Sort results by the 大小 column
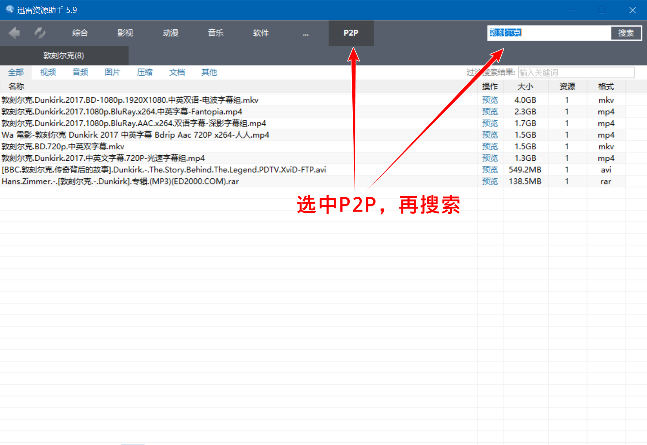 pos(526,86)
